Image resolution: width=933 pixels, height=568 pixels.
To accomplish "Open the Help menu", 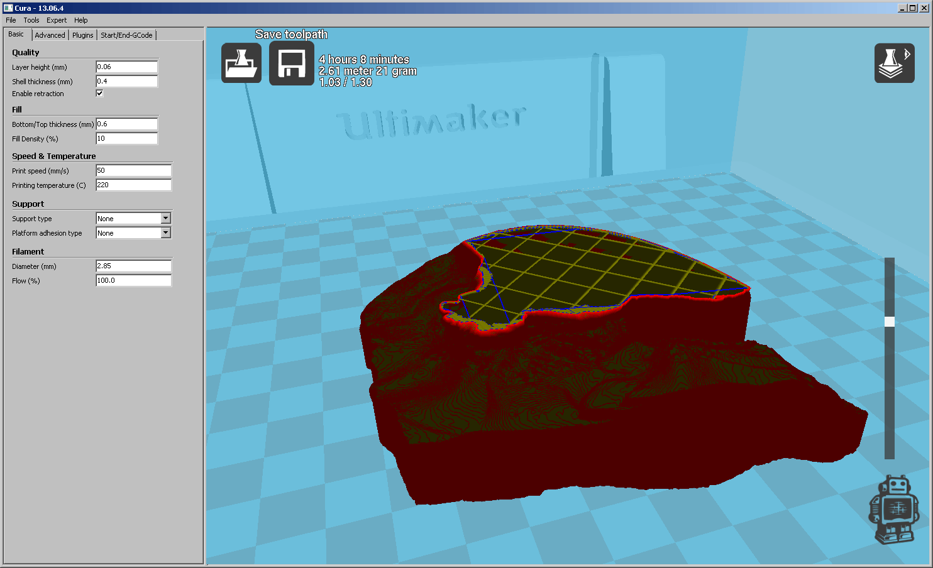I will coord(80,20).
